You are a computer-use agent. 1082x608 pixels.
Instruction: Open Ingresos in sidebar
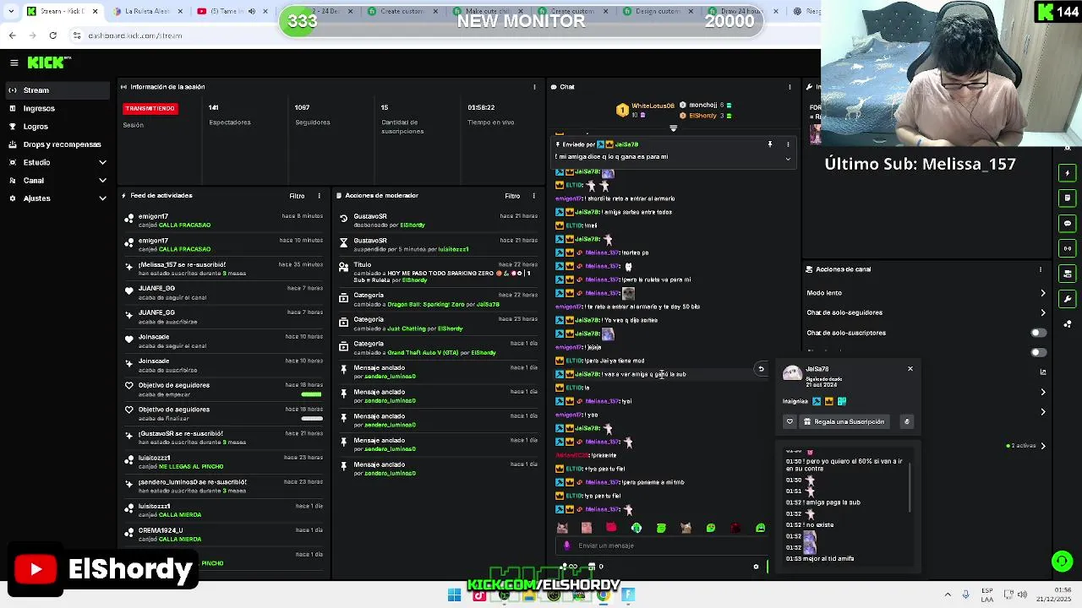(x=57, y=108)
